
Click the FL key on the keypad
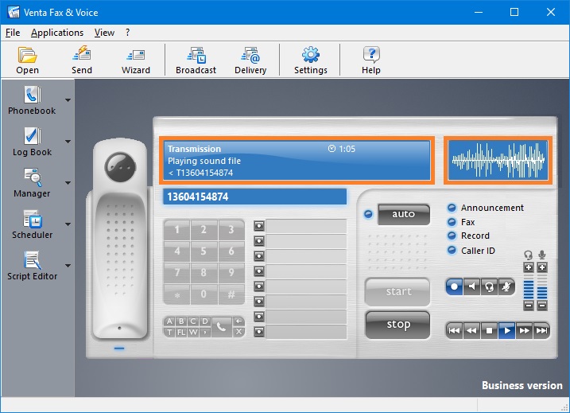click(x=181, y=332)
